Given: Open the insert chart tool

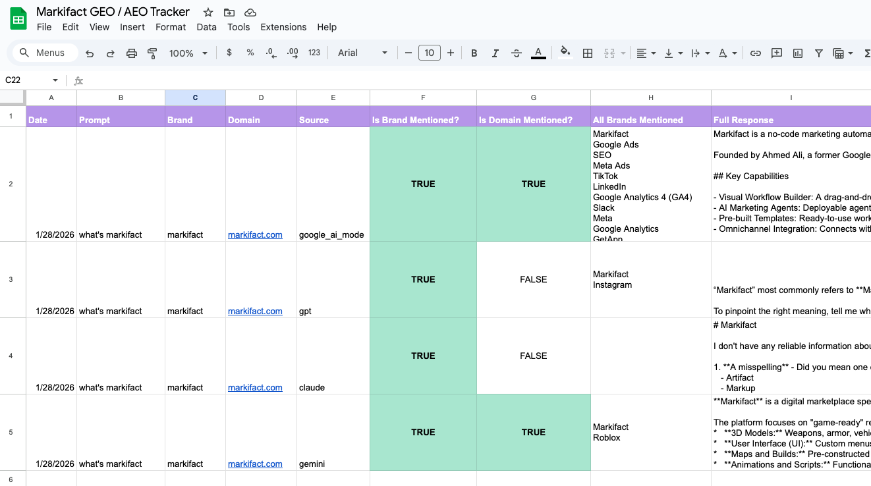Looking at the screenshot, I should [798, 53].
